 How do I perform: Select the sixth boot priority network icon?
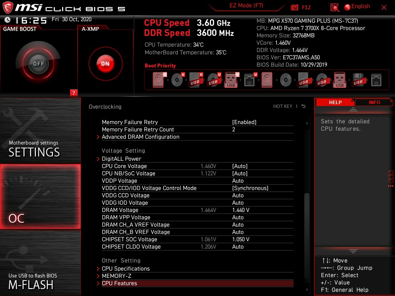250,80
